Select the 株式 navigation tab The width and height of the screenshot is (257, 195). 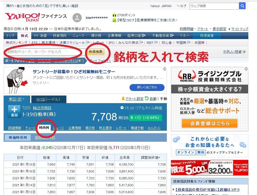click(24, 35)
